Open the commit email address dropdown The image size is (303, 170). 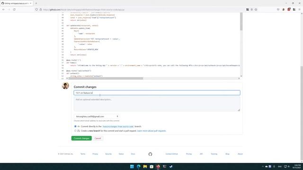coord(97,117)
